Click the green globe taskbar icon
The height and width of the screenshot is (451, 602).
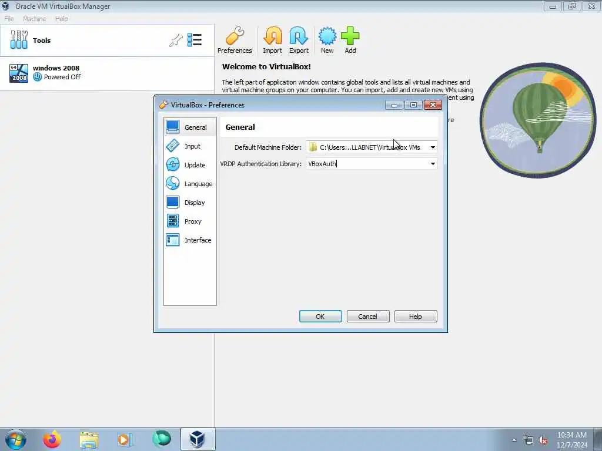point(161,439)
